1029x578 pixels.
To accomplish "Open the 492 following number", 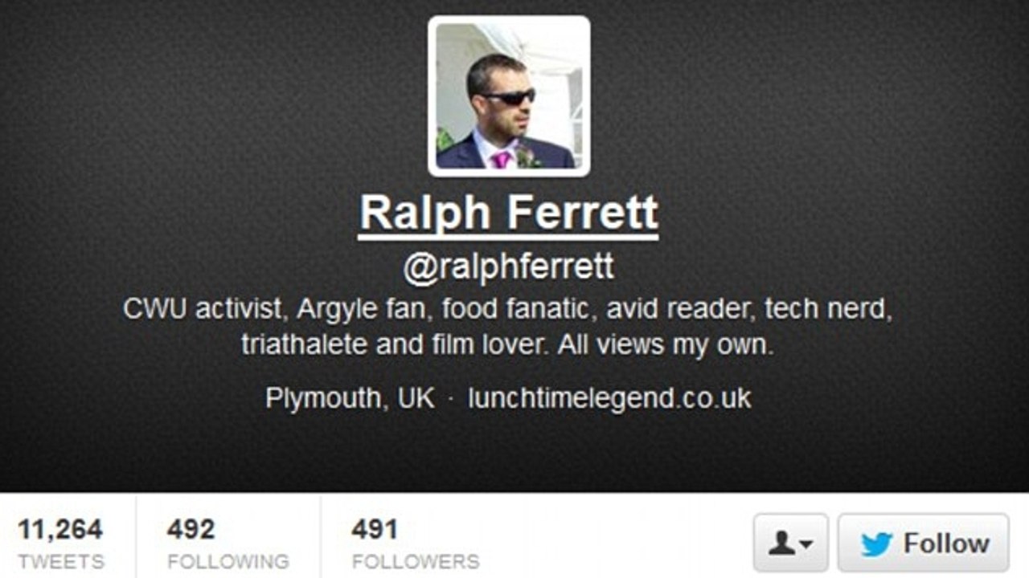I will point(191,530).
